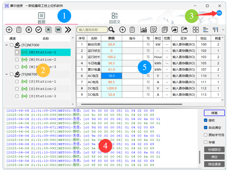
Task: Click the 筛选通道 button
Action: (x=214, y=164)
